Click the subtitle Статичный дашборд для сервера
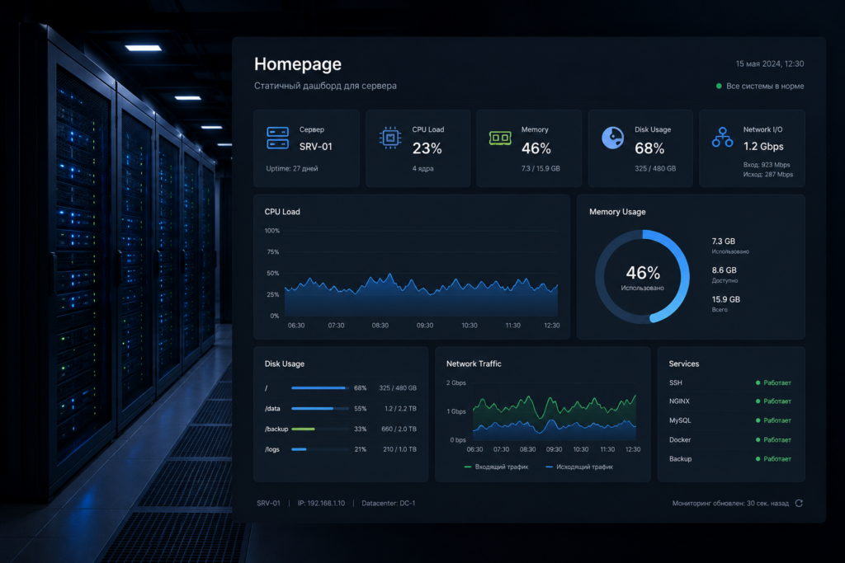The width and height of the screenshot is (845, 563). [x=325, y=86]
